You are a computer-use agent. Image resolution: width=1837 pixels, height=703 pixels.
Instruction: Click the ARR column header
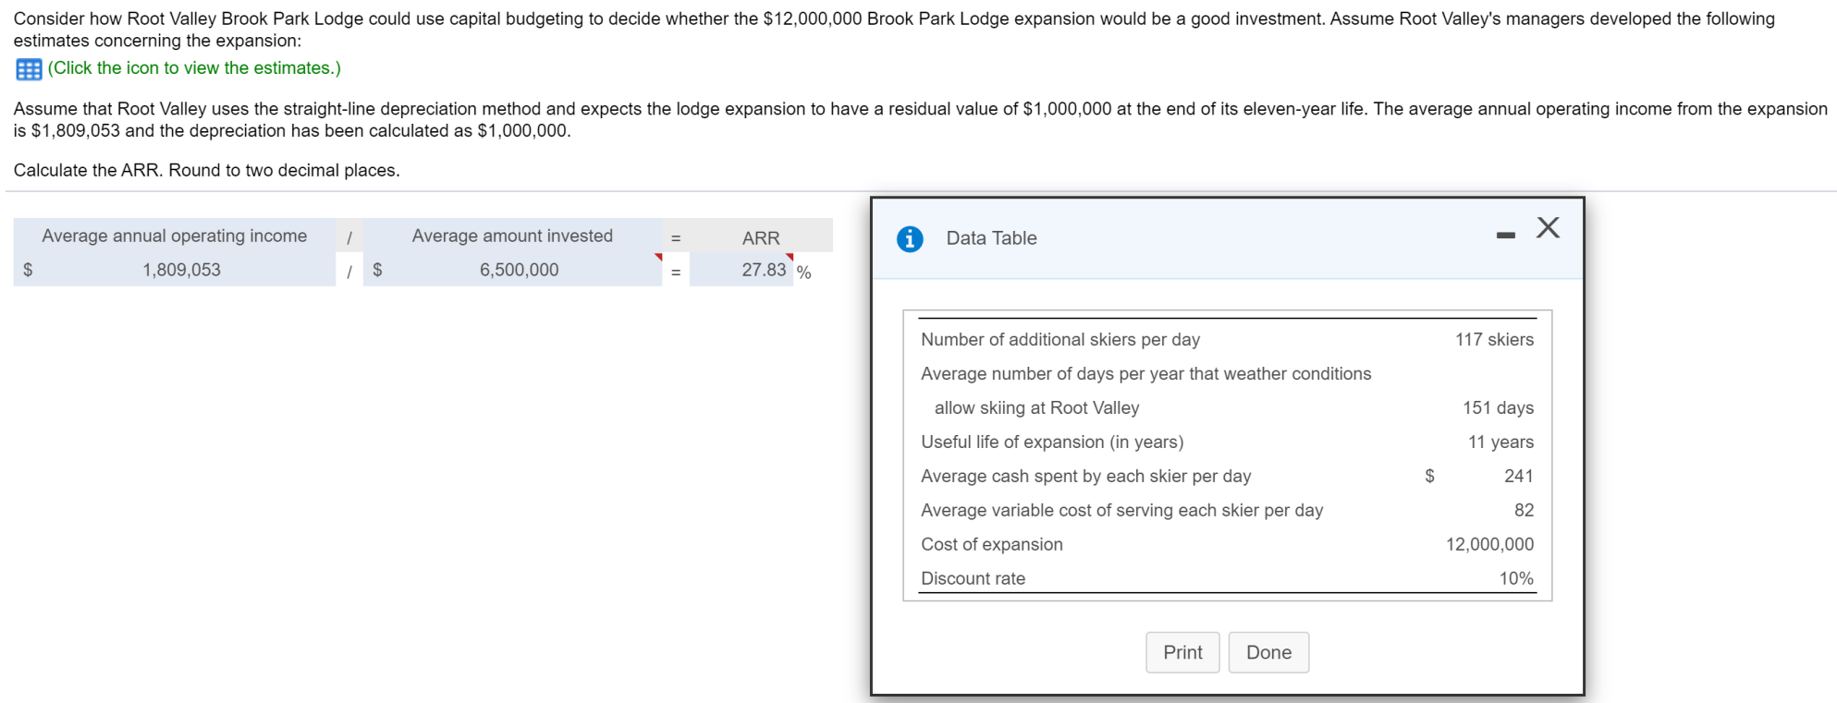click(x=761, y=238)
